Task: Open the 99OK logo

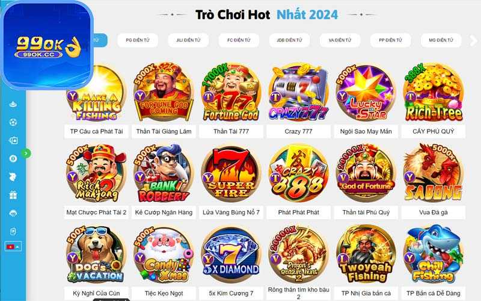Action: pyautogui.click(x=47, y=46)
